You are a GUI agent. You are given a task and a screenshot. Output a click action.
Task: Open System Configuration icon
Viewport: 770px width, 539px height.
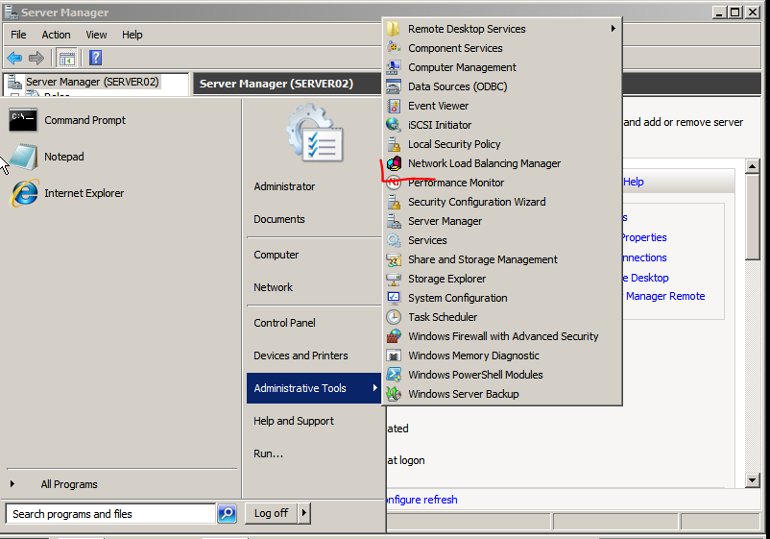tap(394, 298)
